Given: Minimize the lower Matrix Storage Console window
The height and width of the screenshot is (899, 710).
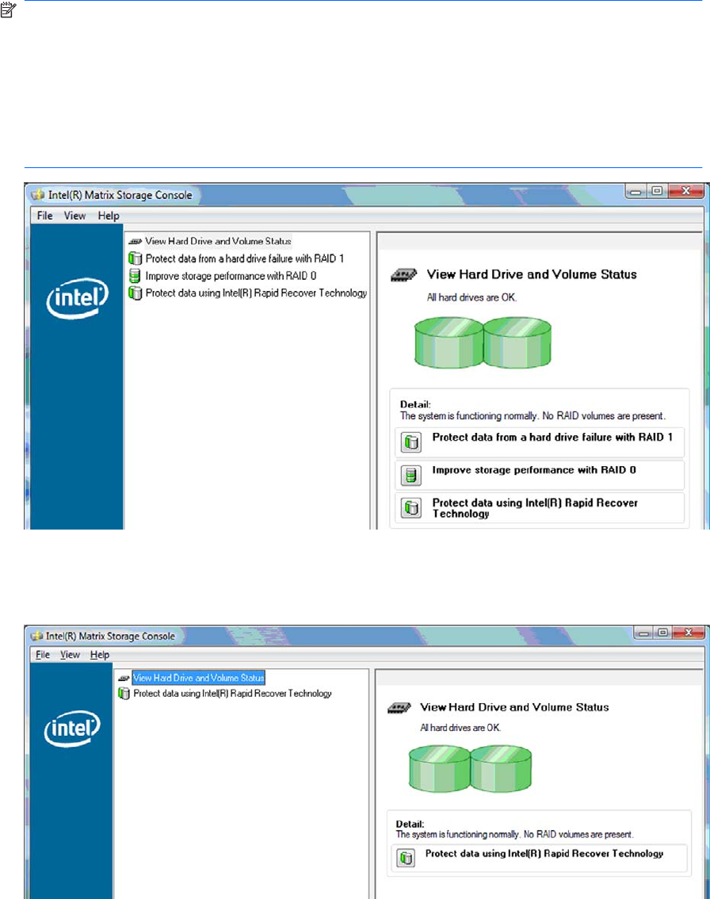Looking at the screenshot, I should point(644,633).
